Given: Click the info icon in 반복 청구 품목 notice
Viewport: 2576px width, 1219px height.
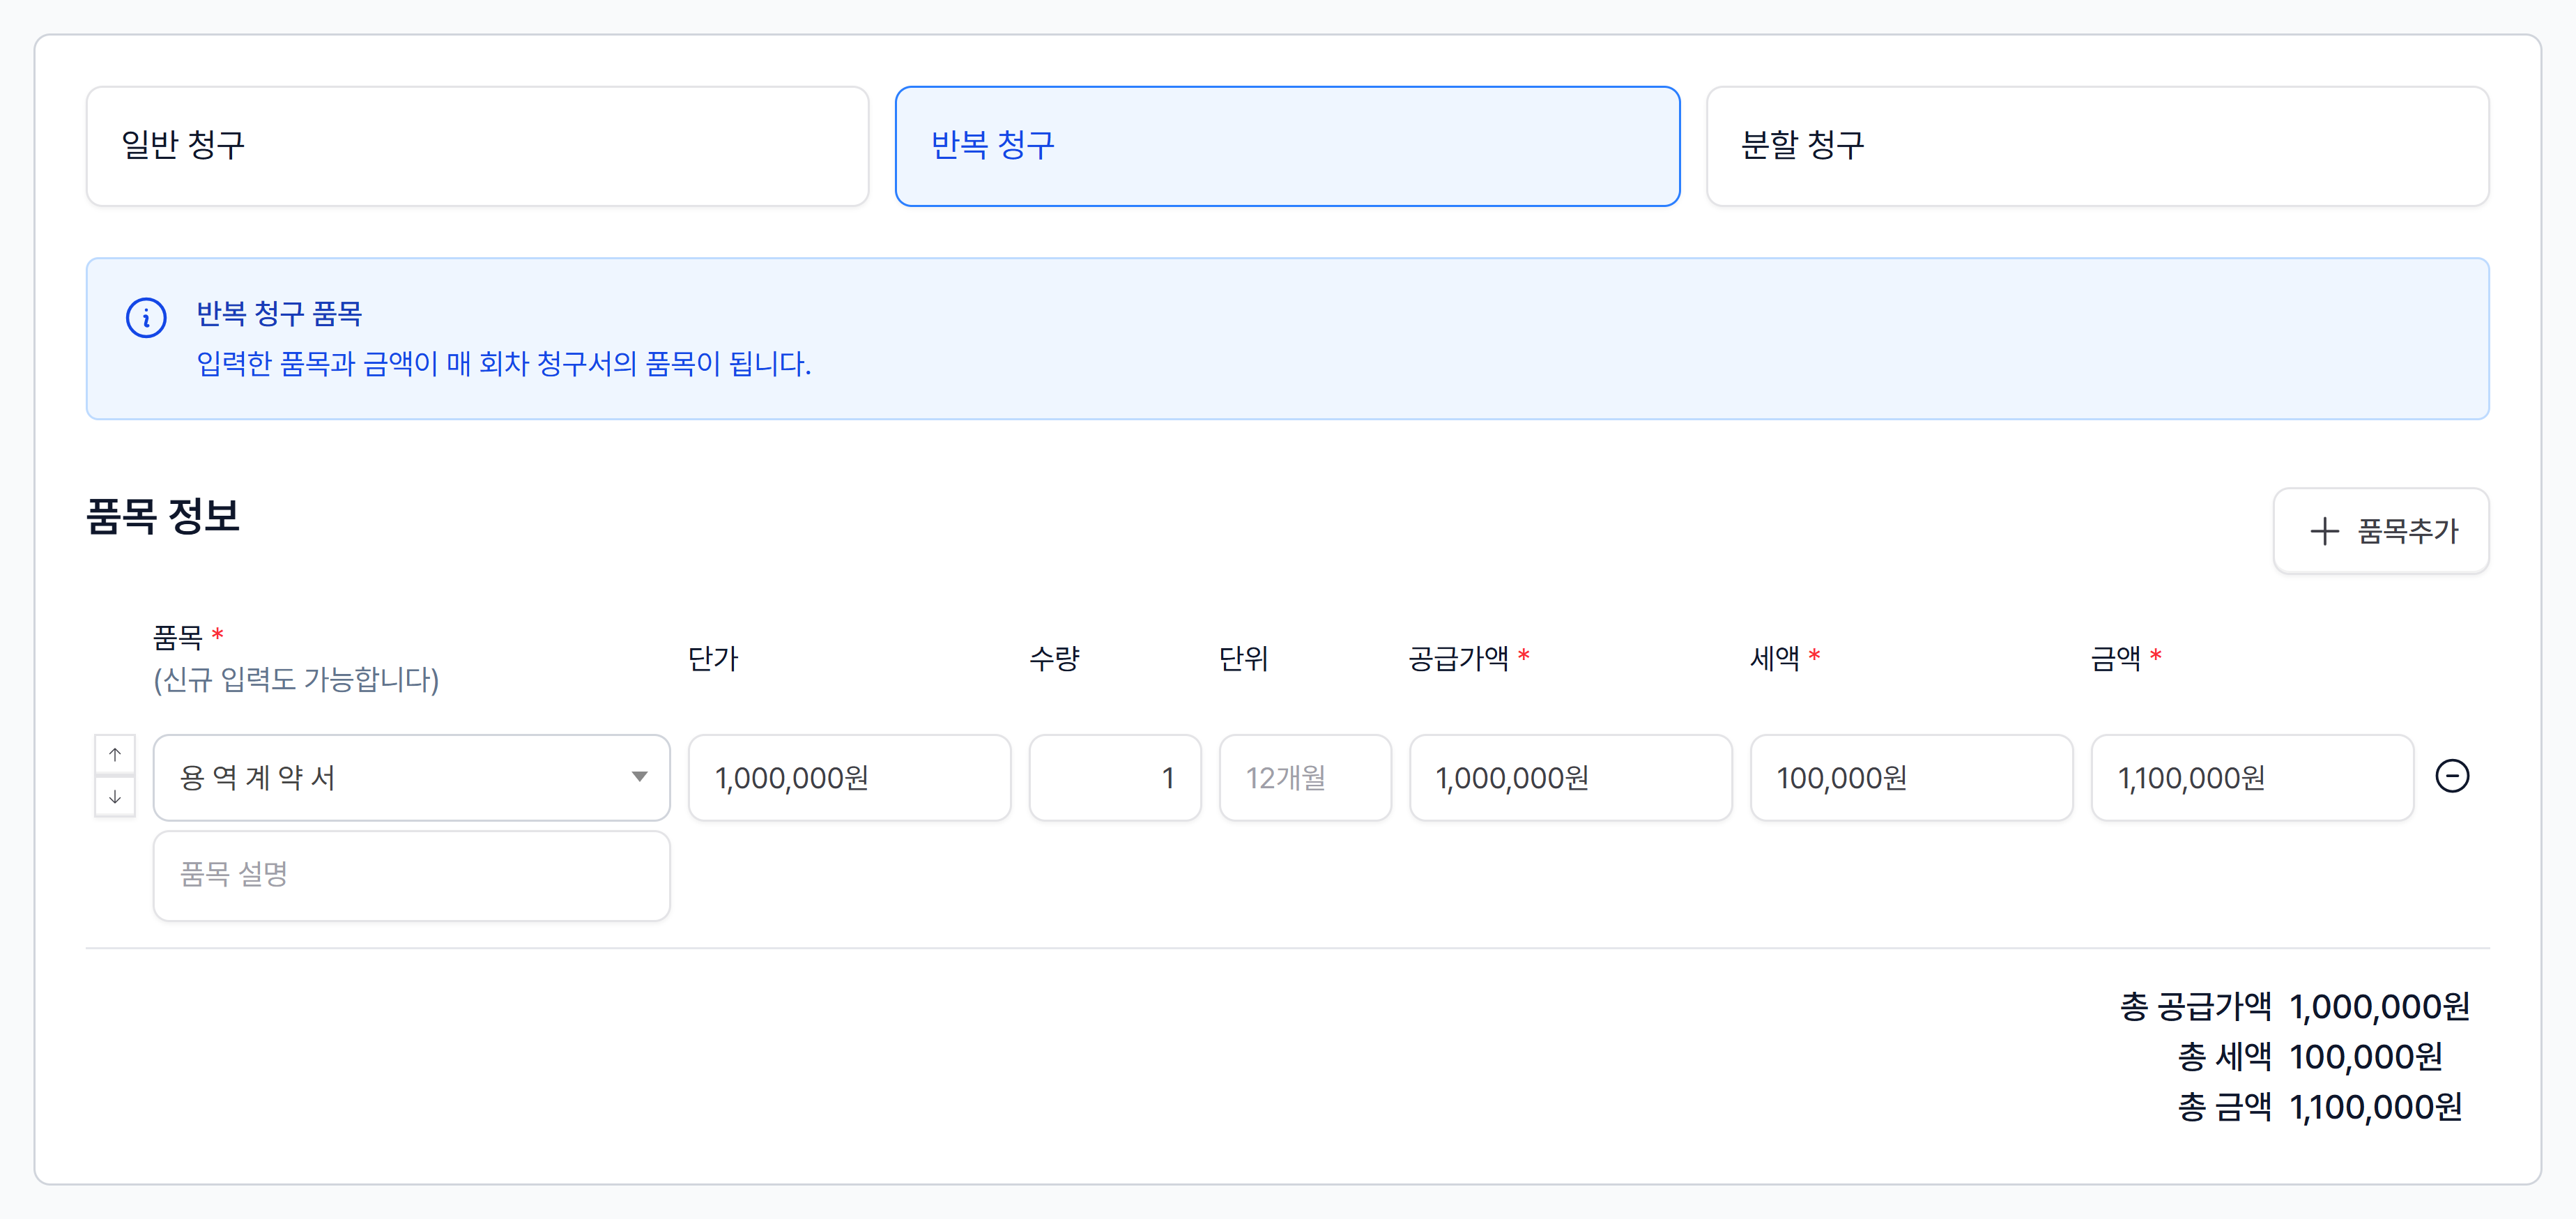Looking at the screenshot, I should click(146, 318).
